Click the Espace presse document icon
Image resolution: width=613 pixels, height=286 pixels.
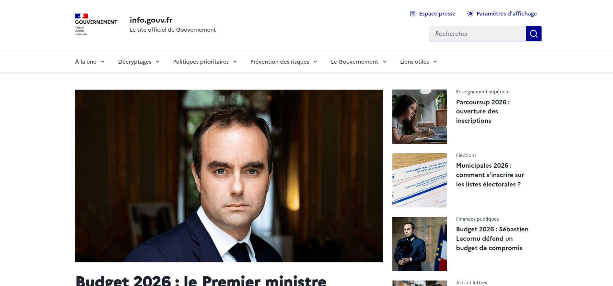(413, 14)
